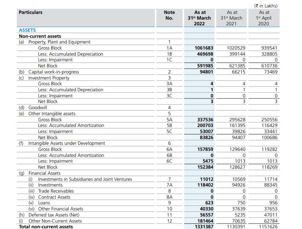Click 'Intangible Assets under Development' label

[x=67, y=143]
